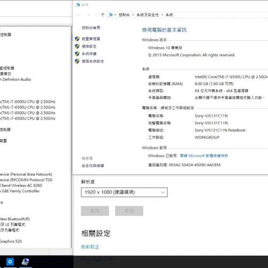The width and height of the screenshot is (268, 268).
Task: Click the System window title icon
Action: point(78,5)
